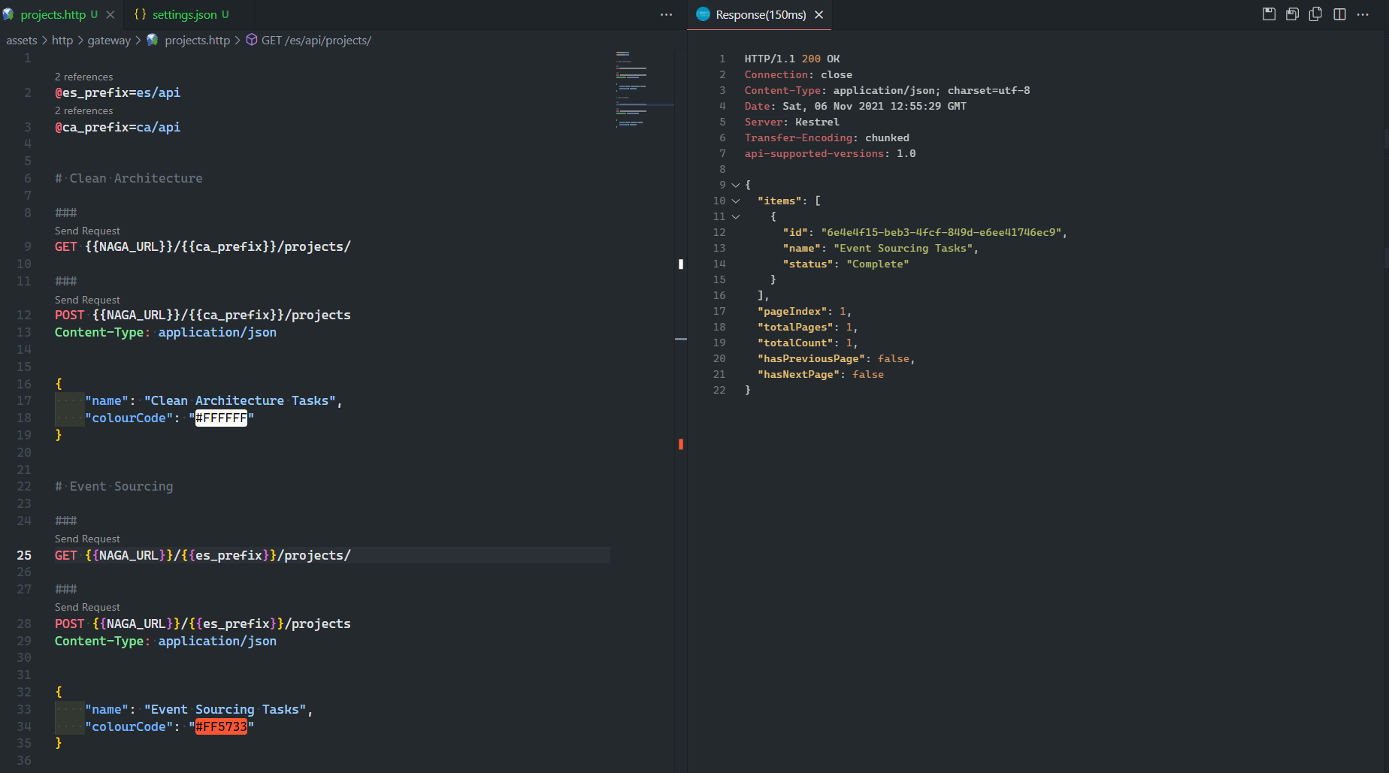This screenshot has width=1389, height=773.
Task: Collapse the item object at line 11
Action: tap(736, 216)
